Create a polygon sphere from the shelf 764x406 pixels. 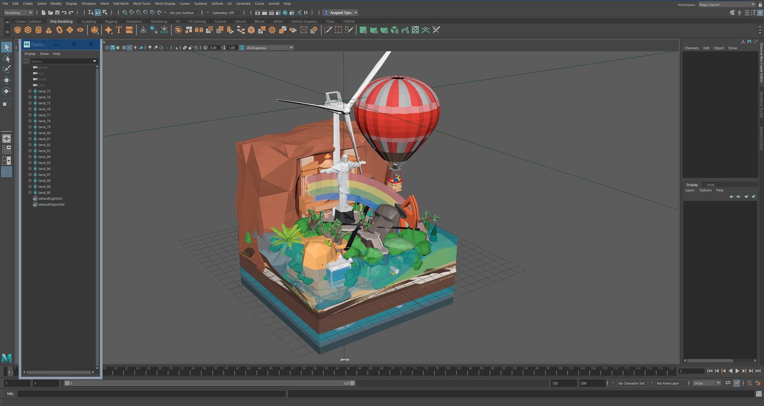(17, 30)
